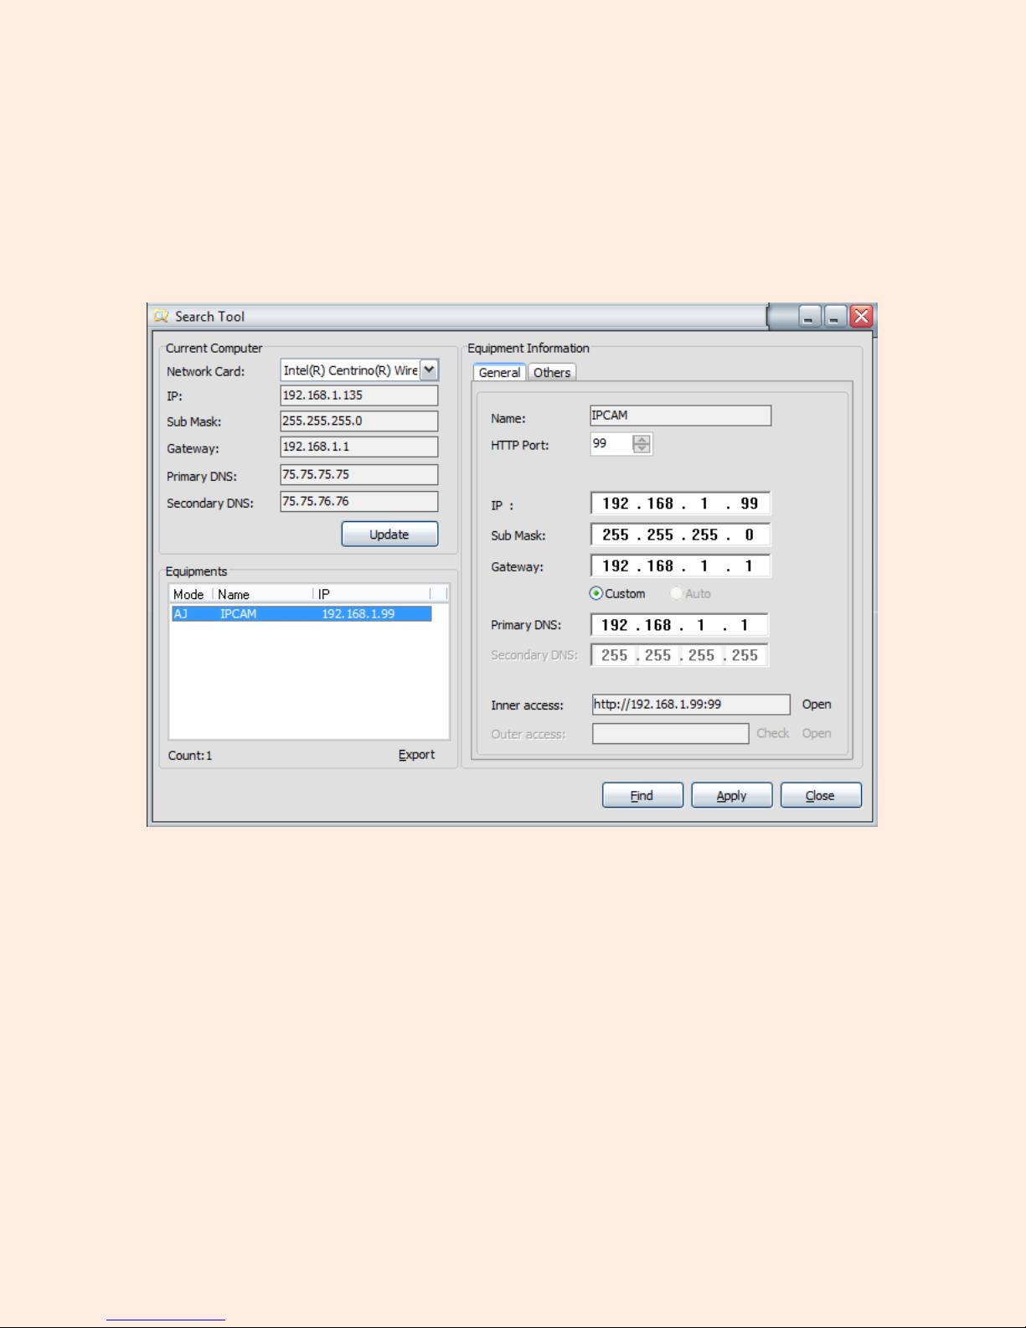1026x1328 pixels.
Task: Open the Network Card dropdown
Action: [429, 370]
